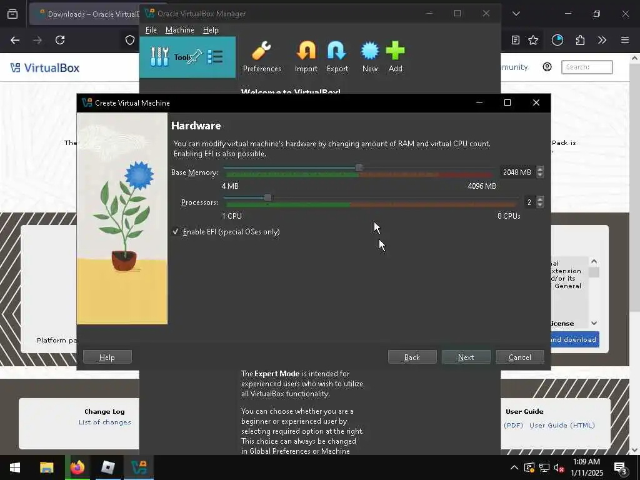Open the Windows Start menu
The width and height of the screenshot is (640, 480).
(x=15, y=467)
